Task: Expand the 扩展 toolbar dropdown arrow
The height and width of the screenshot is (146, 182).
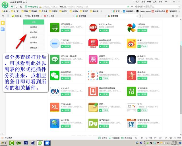Action: click(x=121, y=11)
